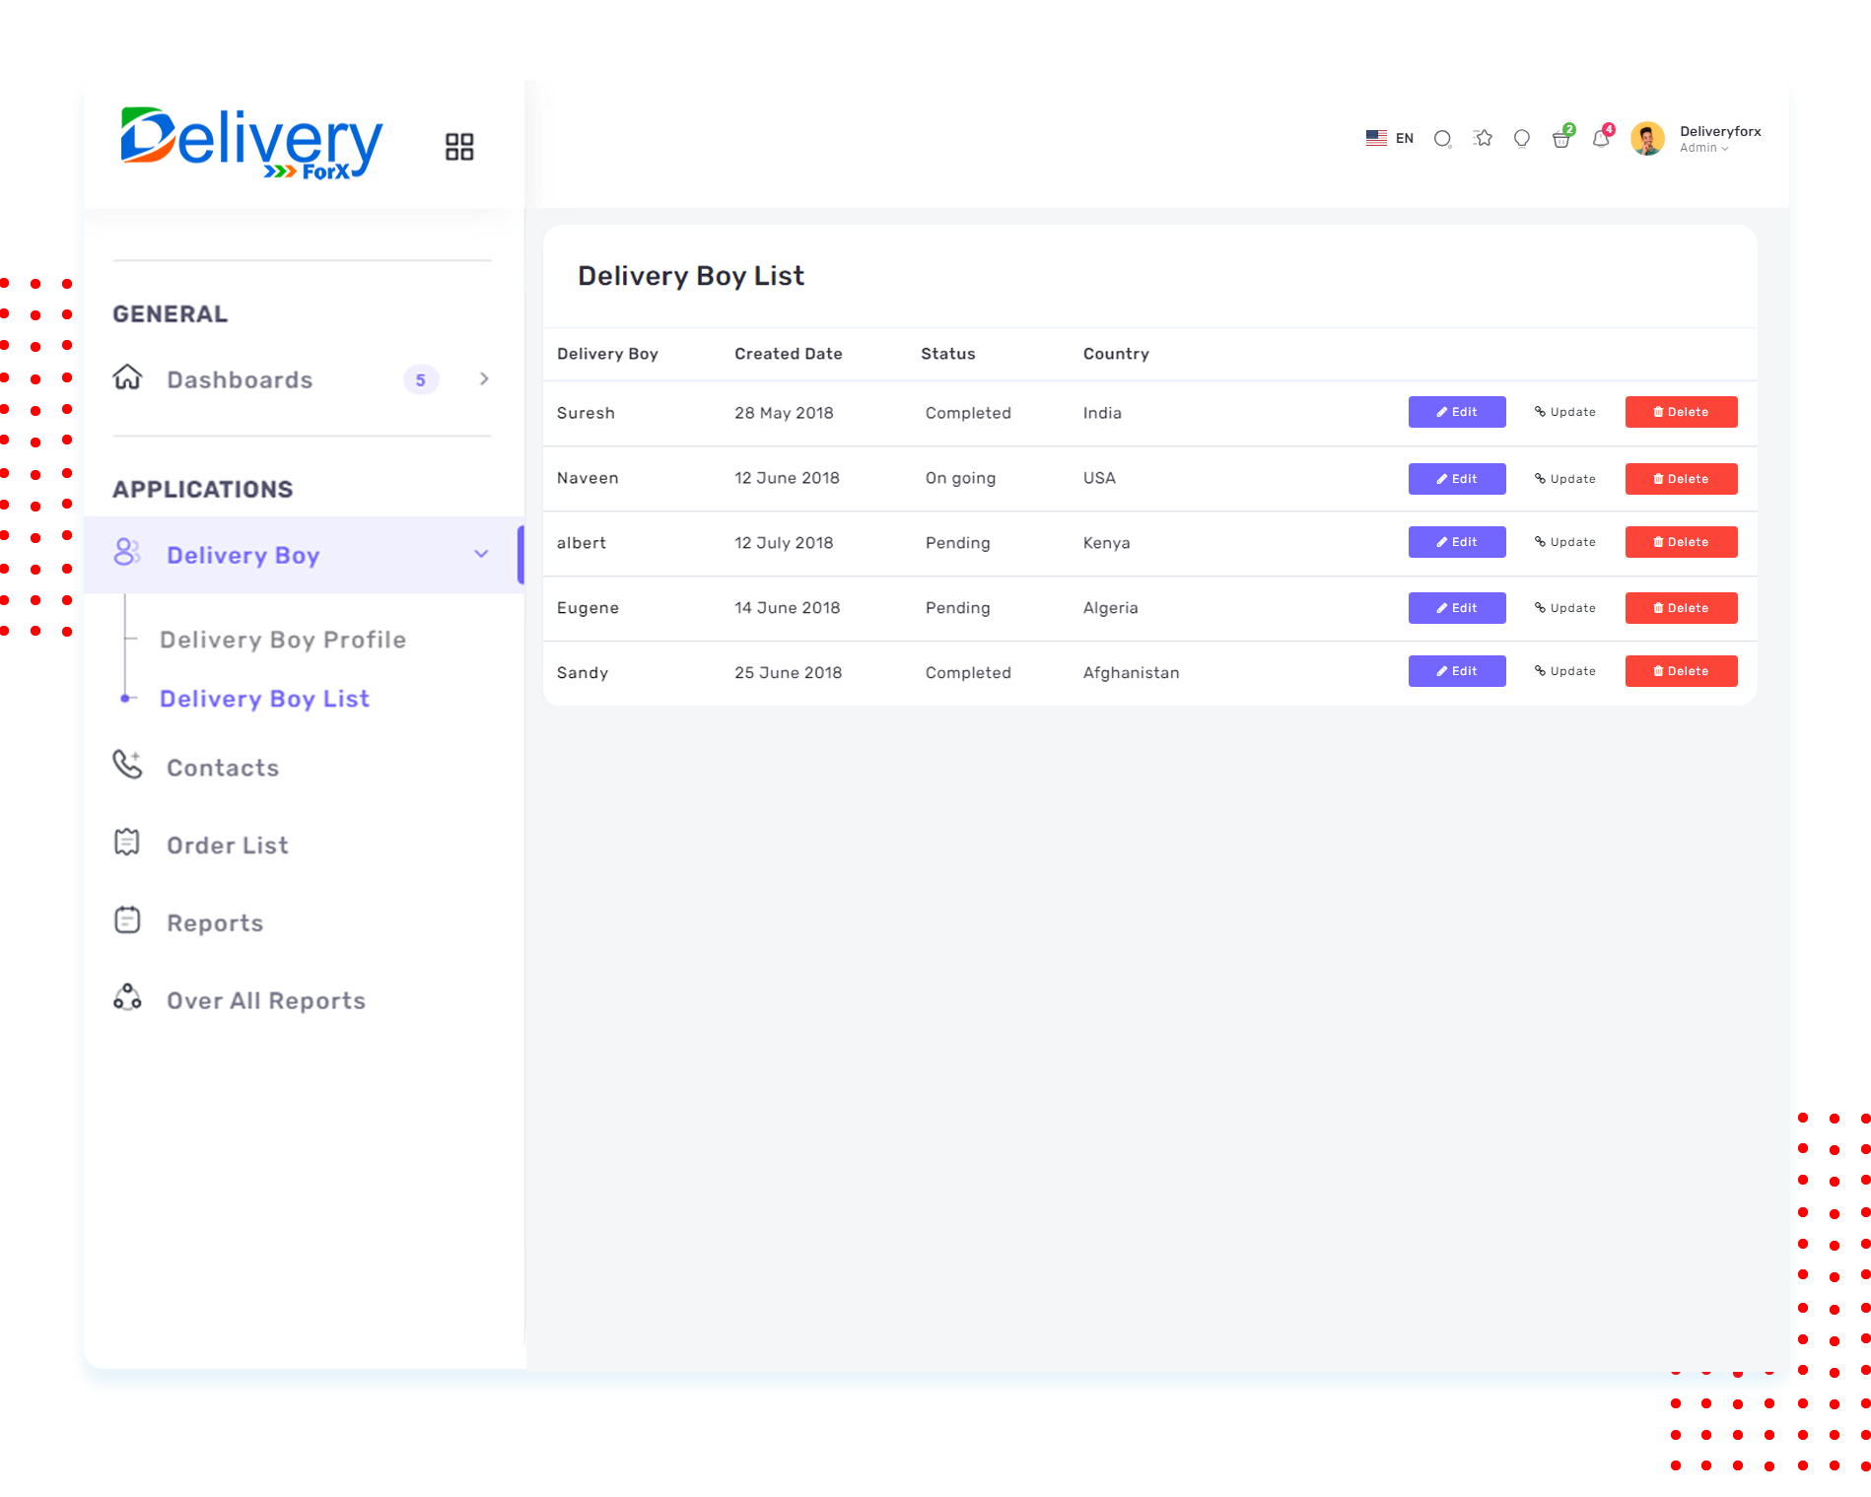Open Over All Reports page

266,1001
